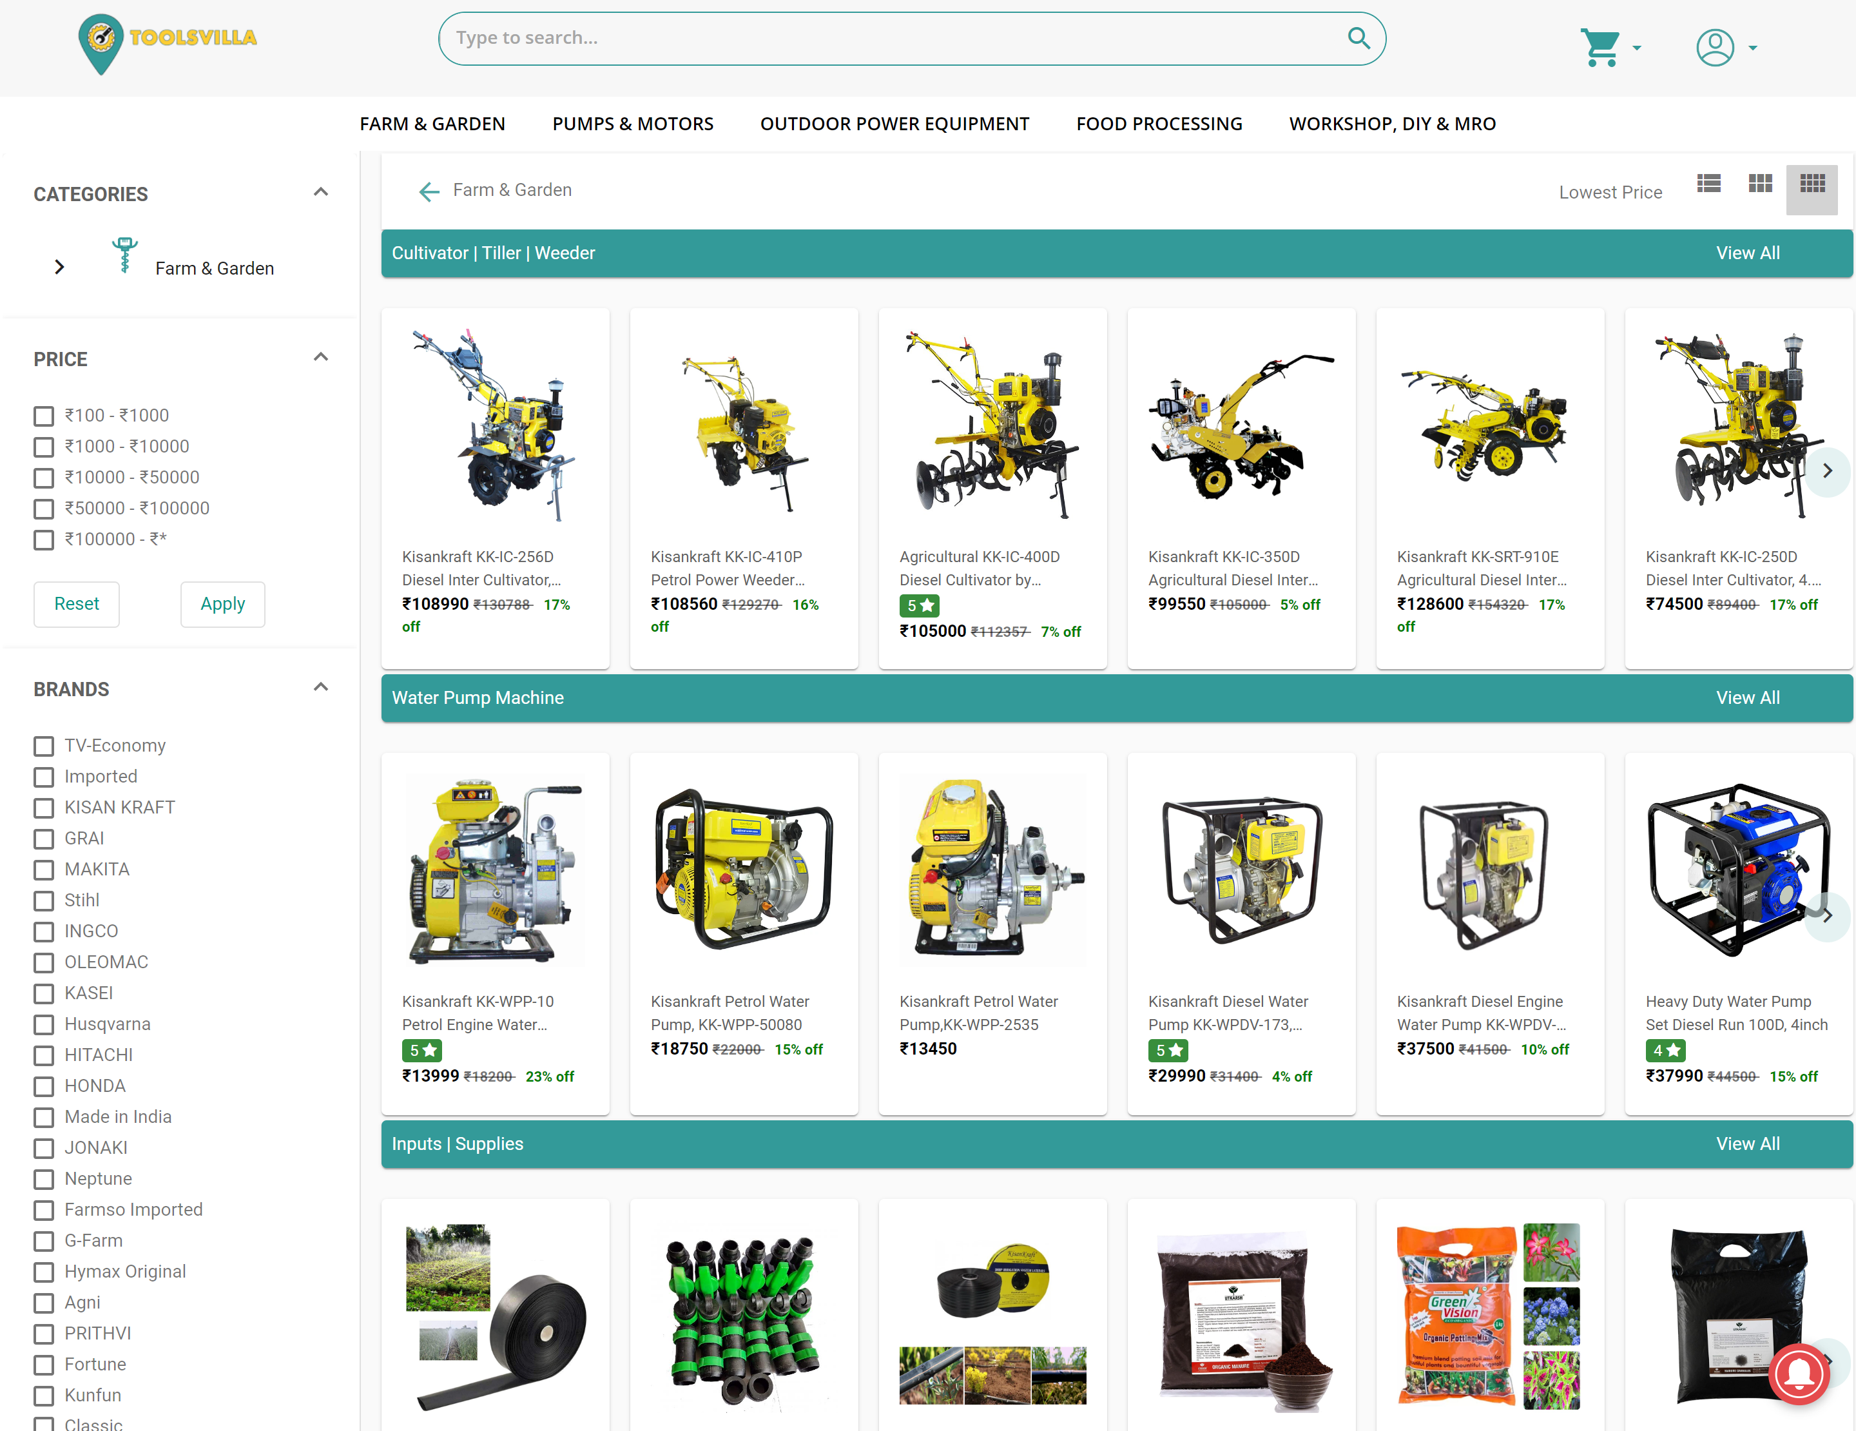Switch to list view layout icon

(x=1708, y=184)
